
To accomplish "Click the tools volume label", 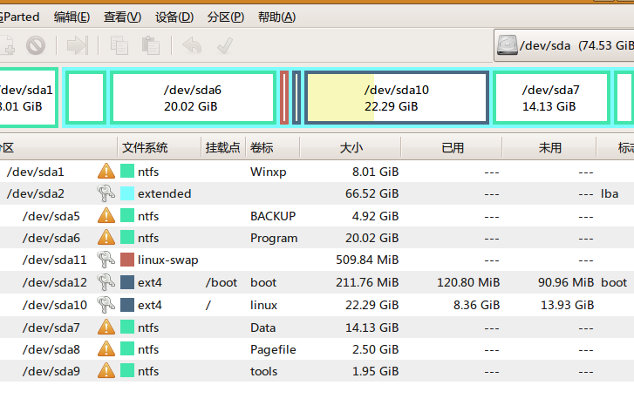I will [x=263, y=371].
